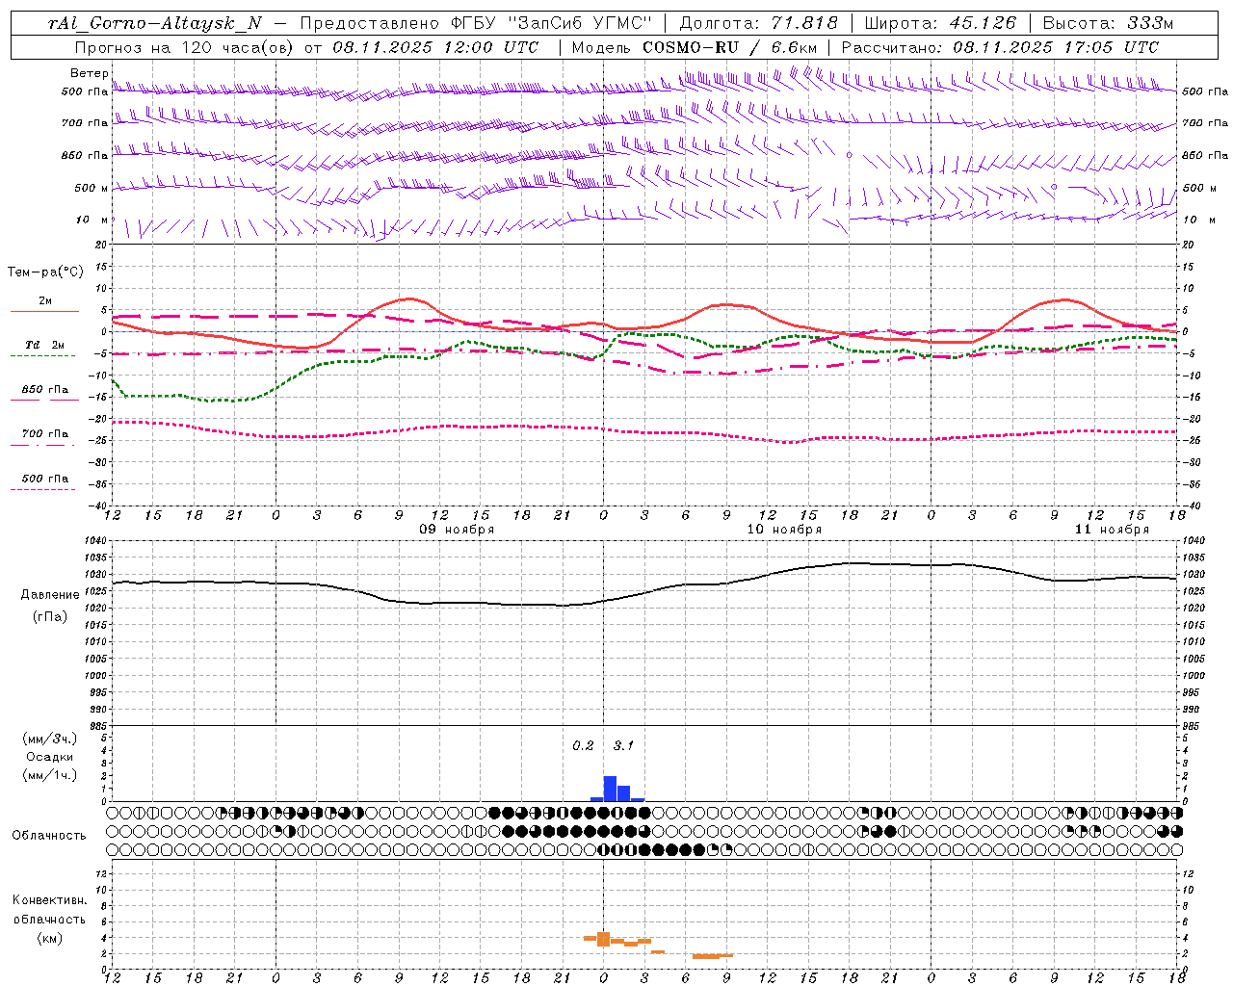Click the Ветер wind section label
1233x986 pixels.
[x=89, y=73]
